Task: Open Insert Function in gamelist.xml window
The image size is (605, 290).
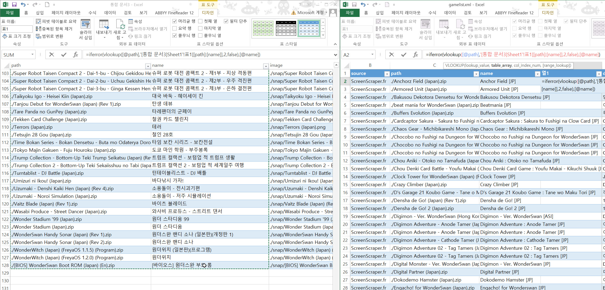Action: tap(415, 55)
